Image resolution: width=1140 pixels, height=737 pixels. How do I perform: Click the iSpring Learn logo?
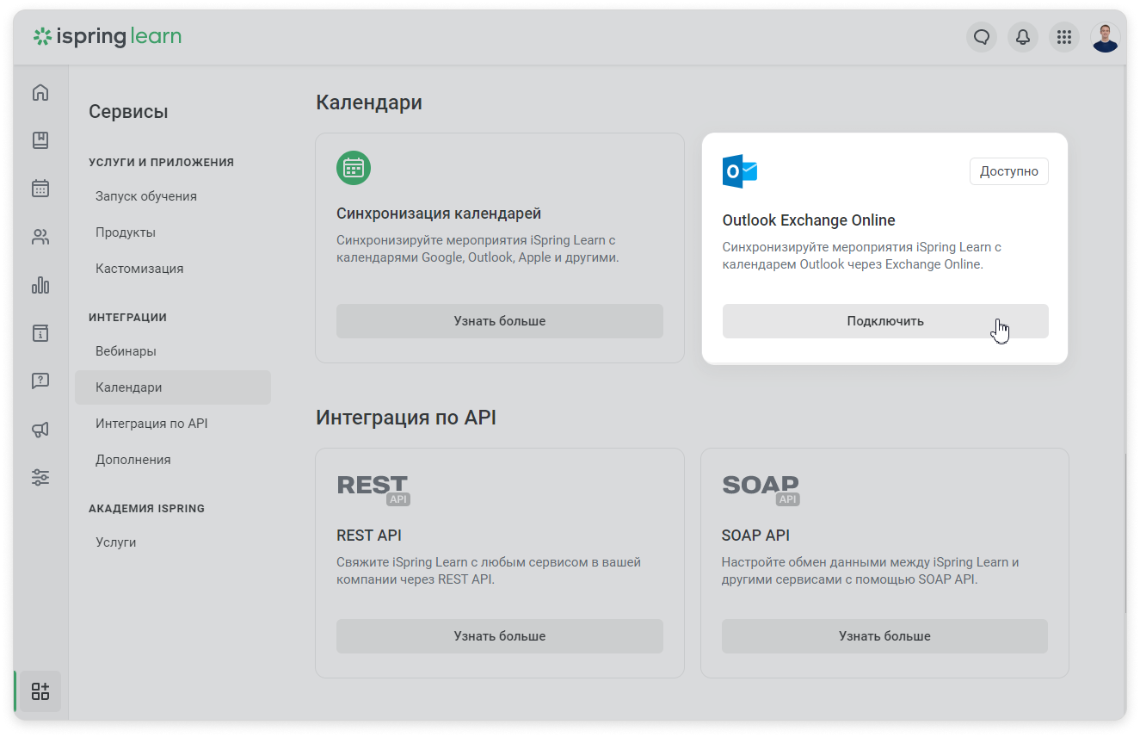[108, 36]
